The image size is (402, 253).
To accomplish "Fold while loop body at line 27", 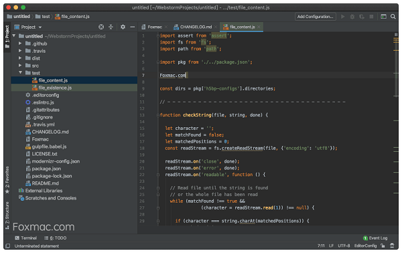I will click(x=158, y=208).
